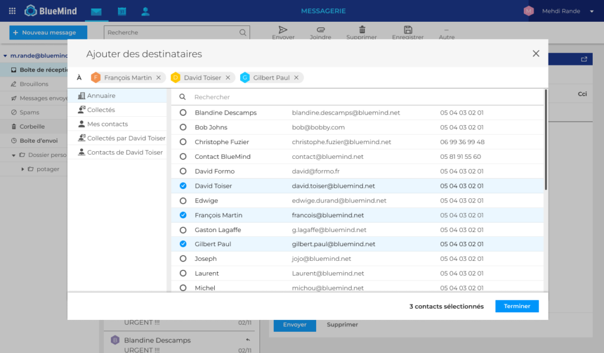
Task: Expand the potager folder
Action: (23, 169)
